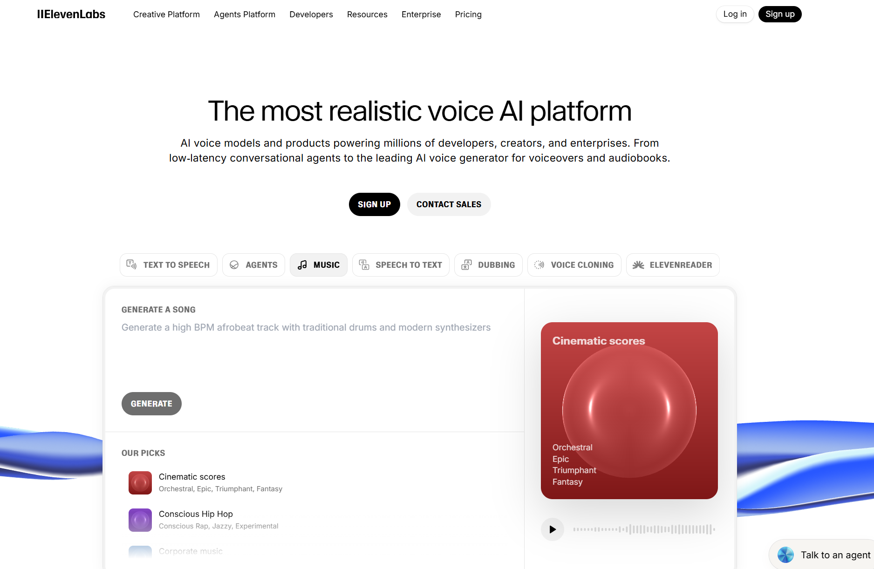This screenshot has height=569, width=874.
Task: Open the Creative Platform dropdown
Action: pyautogui.click(x=166, y=14)
